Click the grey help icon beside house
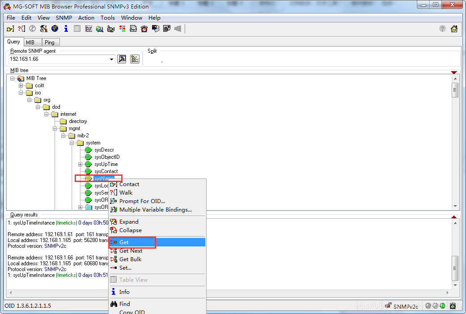Screen dimensions: 466x314 tap(443, 29)
